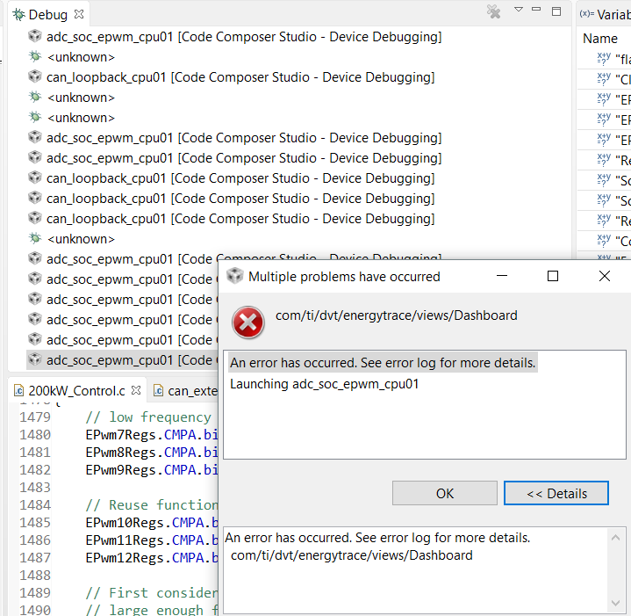The image size is (631, 616).
Task: Click line number 1480 in the editor
Action: [35, 435]
